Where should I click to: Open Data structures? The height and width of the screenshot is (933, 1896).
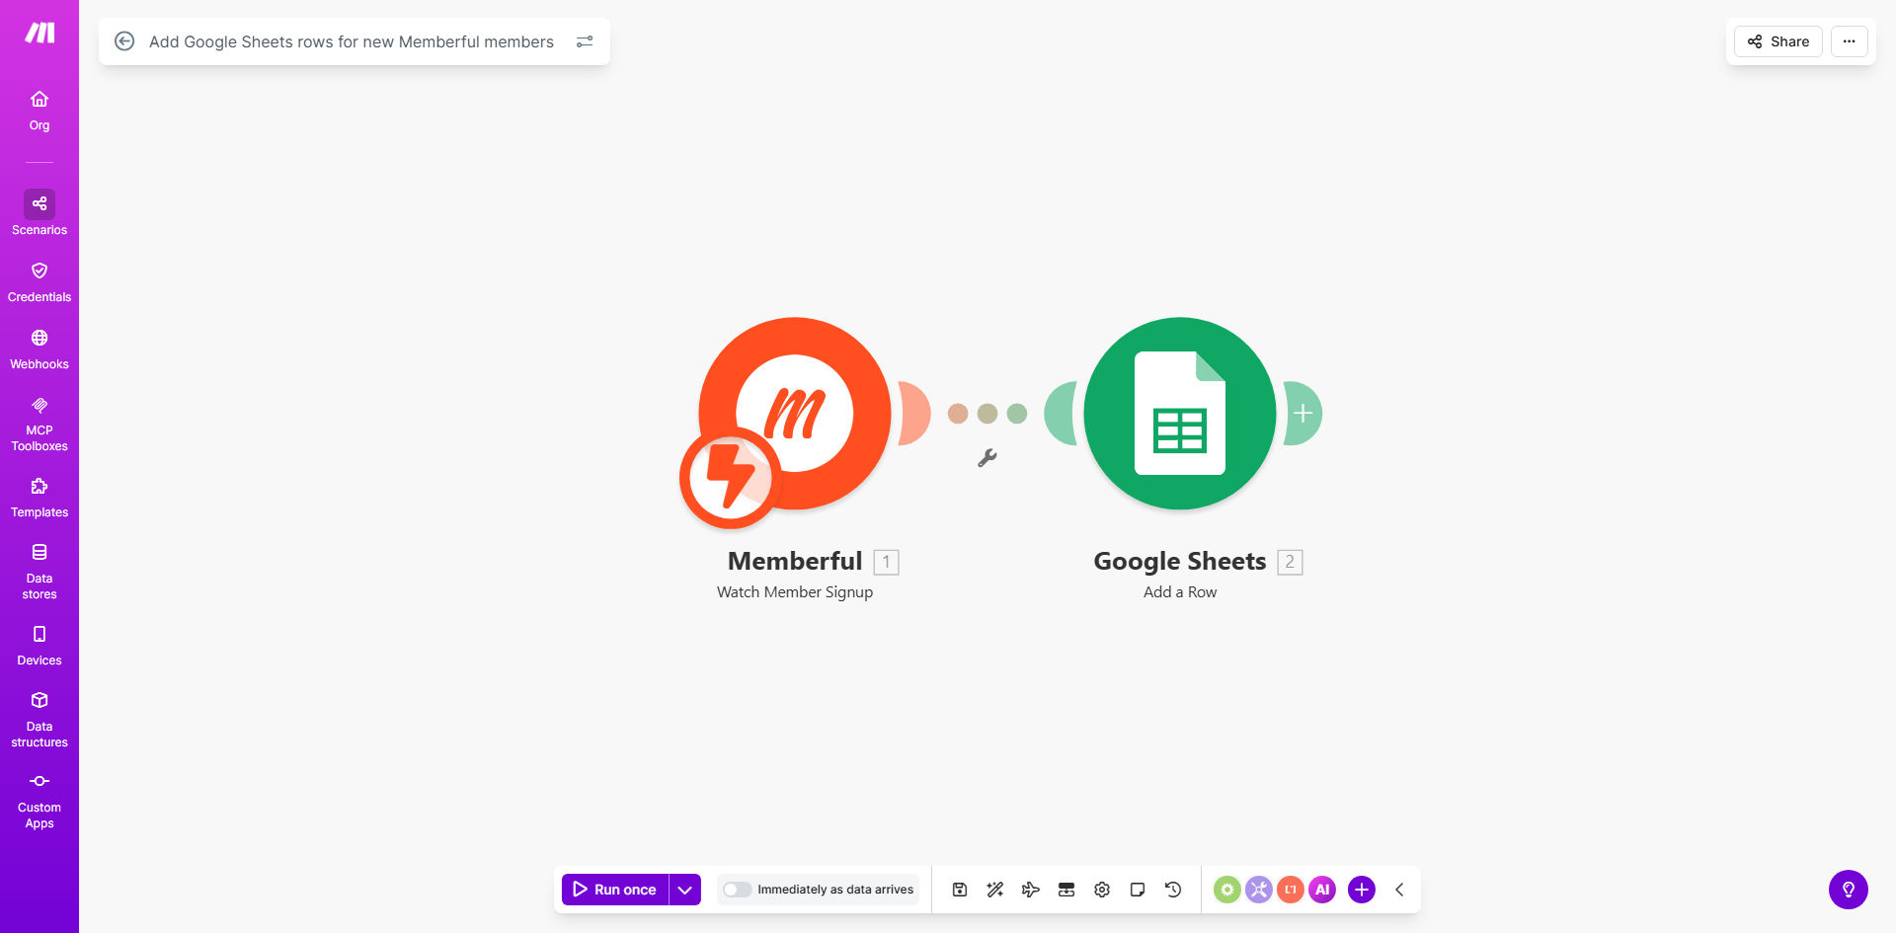(39, 720)
